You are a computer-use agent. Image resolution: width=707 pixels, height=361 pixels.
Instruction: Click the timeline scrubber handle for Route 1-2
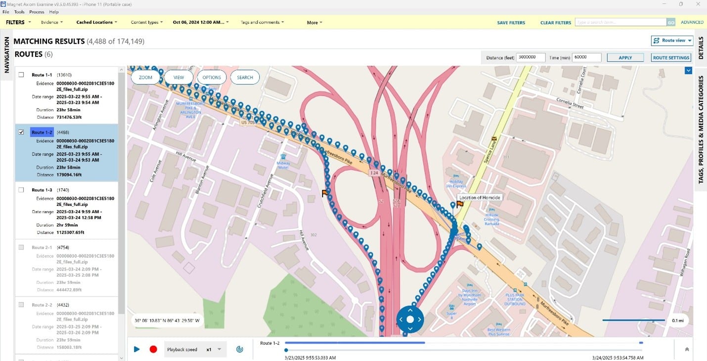[x=287, y=350]
